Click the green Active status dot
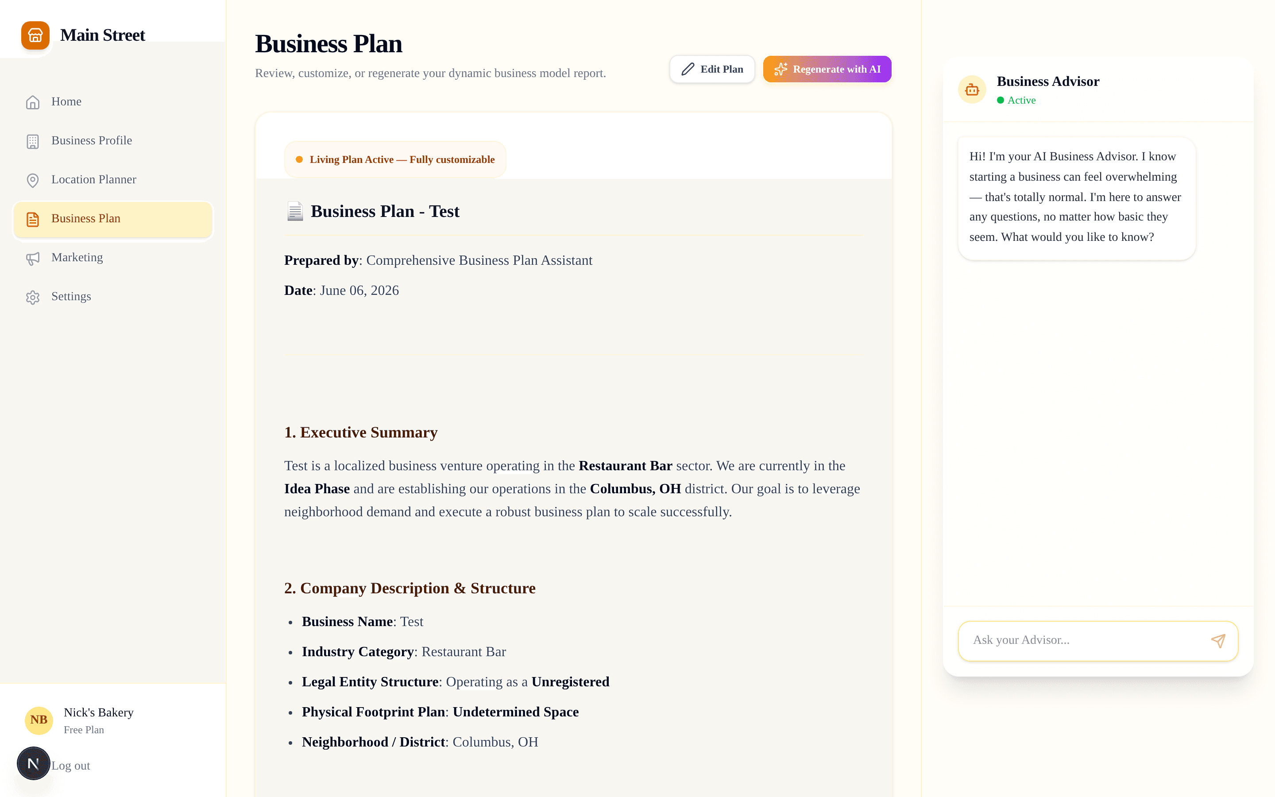Viewport: 1275px width, 797px height. tap(1000, 100)
